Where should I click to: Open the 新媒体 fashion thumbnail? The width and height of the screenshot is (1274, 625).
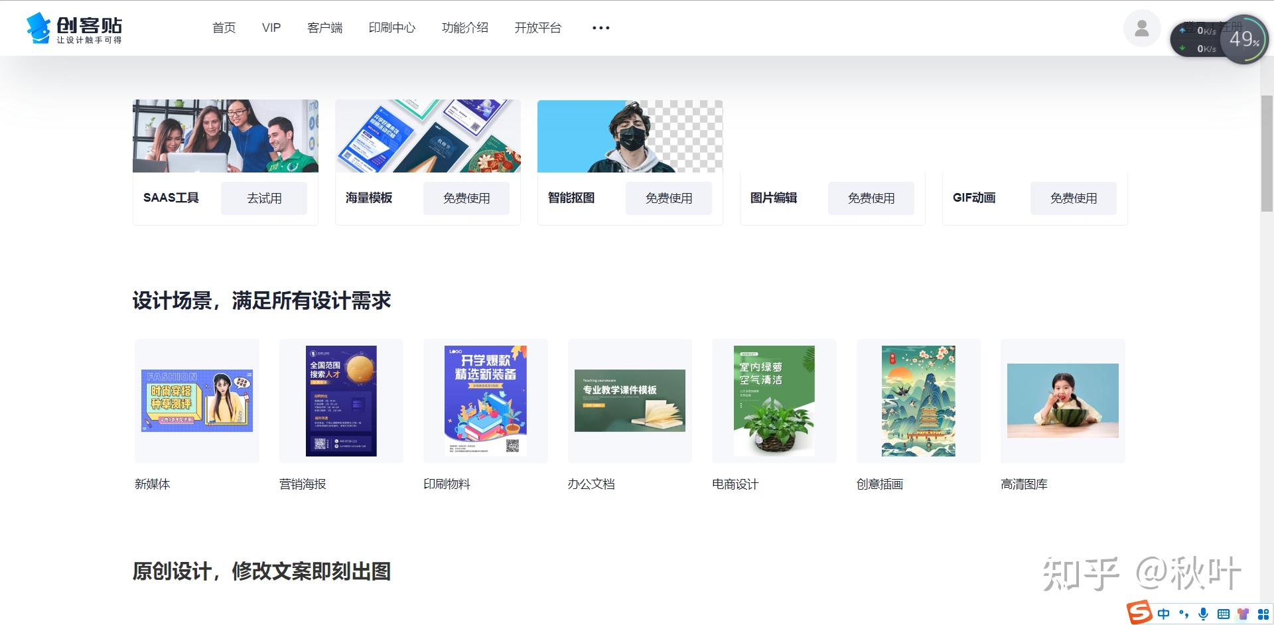(x=197, y=401)
